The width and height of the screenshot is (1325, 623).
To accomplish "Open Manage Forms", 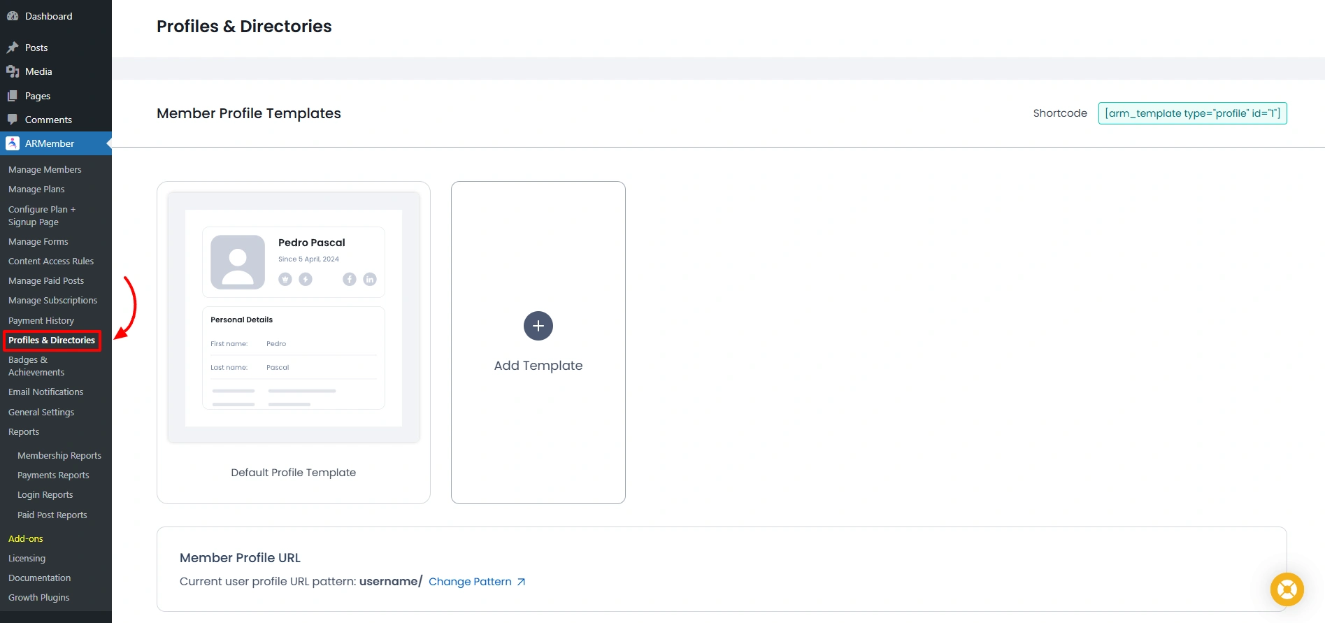I will [38, 241].
